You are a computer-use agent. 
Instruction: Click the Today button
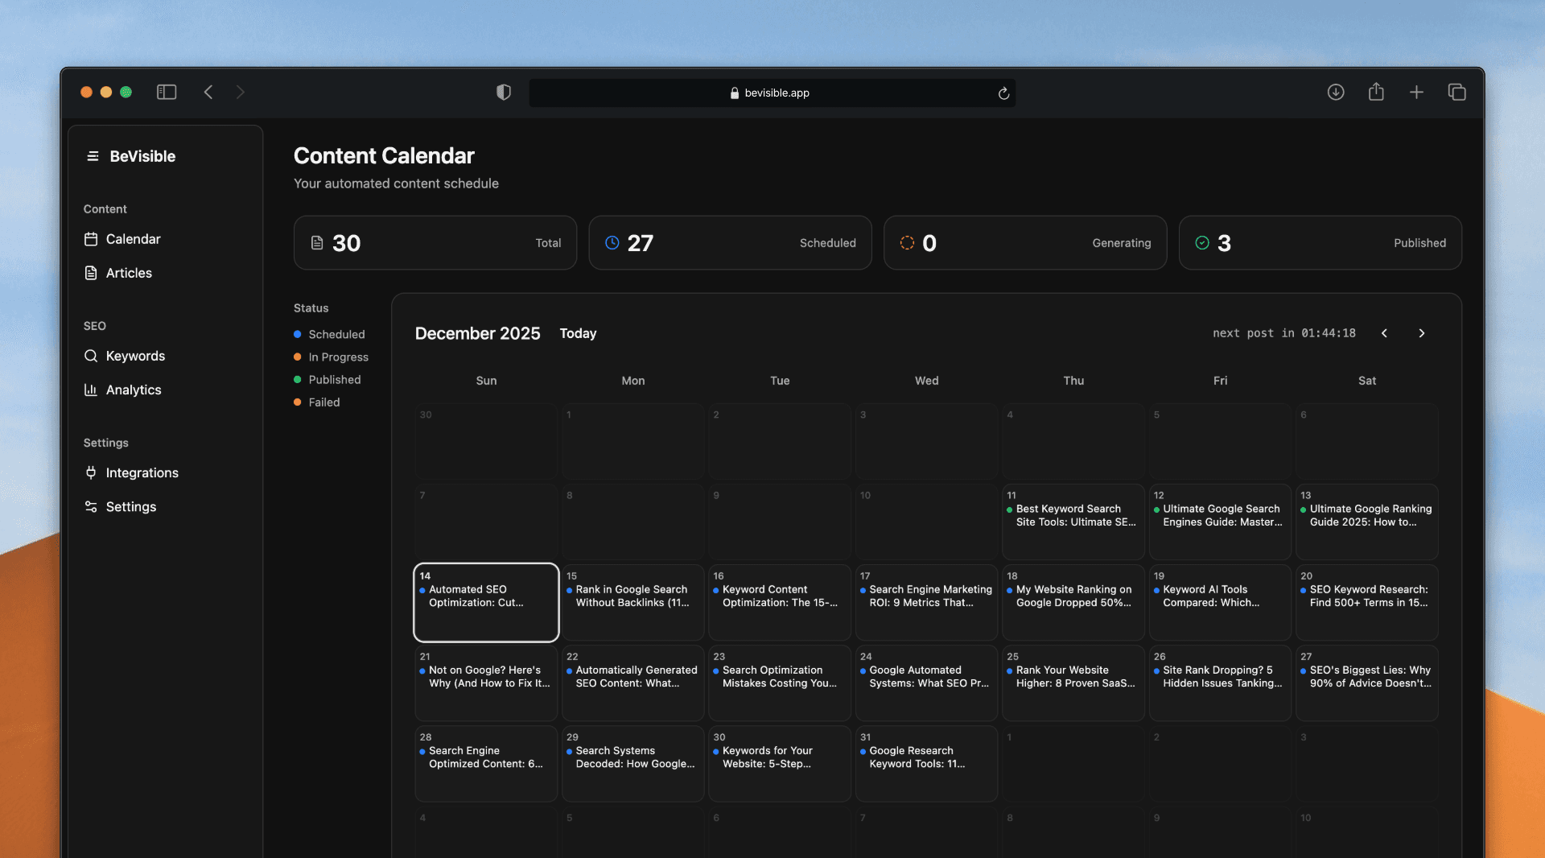pos(578,333)
